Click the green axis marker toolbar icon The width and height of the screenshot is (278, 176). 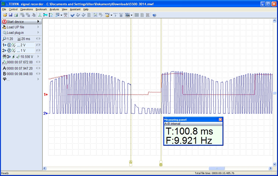coord(40,15)
